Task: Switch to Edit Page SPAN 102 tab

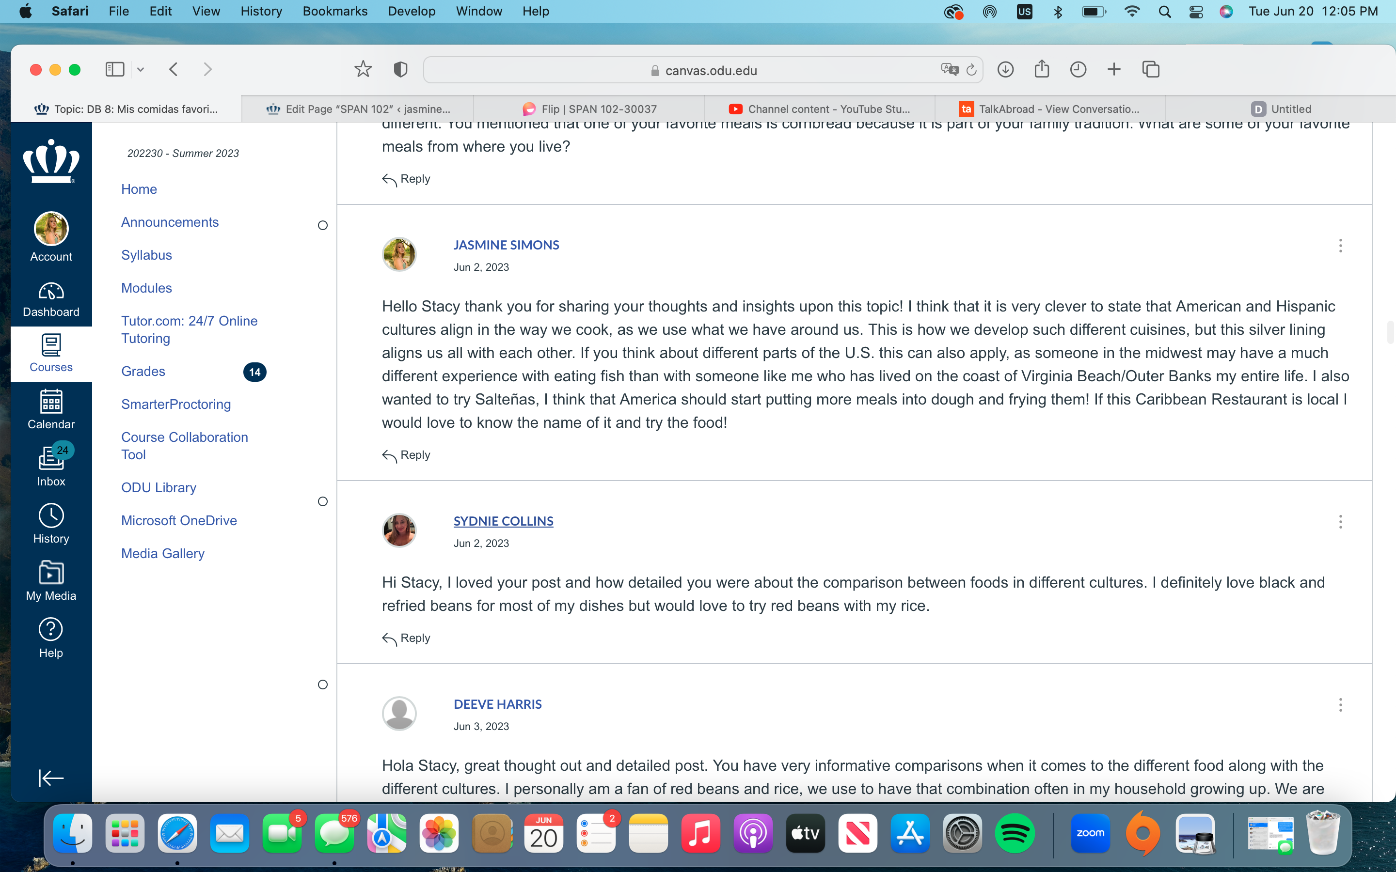Action: (x=358, y=109)
